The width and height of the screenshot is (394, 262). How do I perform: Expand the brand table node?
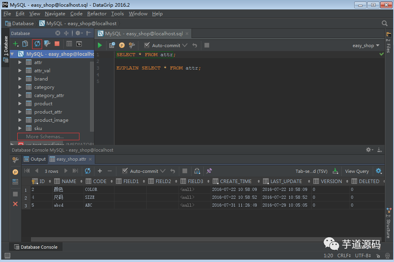click(20, 79)
